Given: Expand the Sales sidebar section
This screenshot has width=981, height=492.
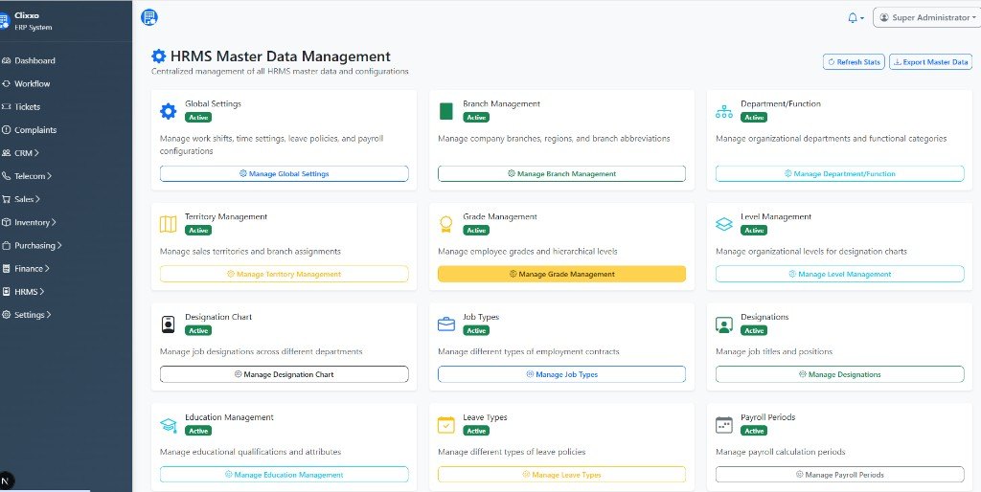Looking at the screenshot, I should [23, 199].
